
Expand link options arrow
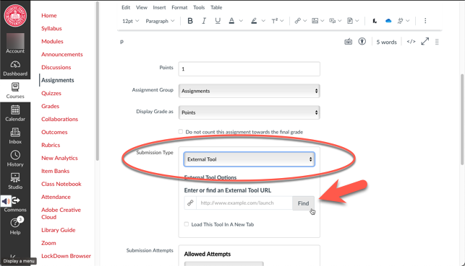pyautogui.click(x=304, y=21)
